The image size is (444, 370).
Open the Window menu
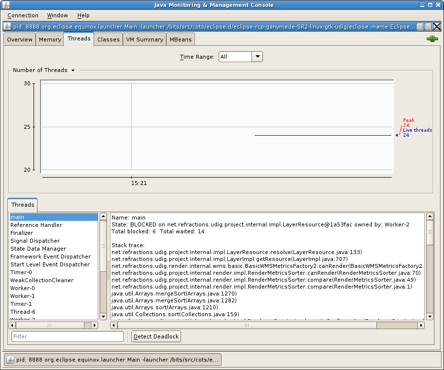(x=58, y=15)
